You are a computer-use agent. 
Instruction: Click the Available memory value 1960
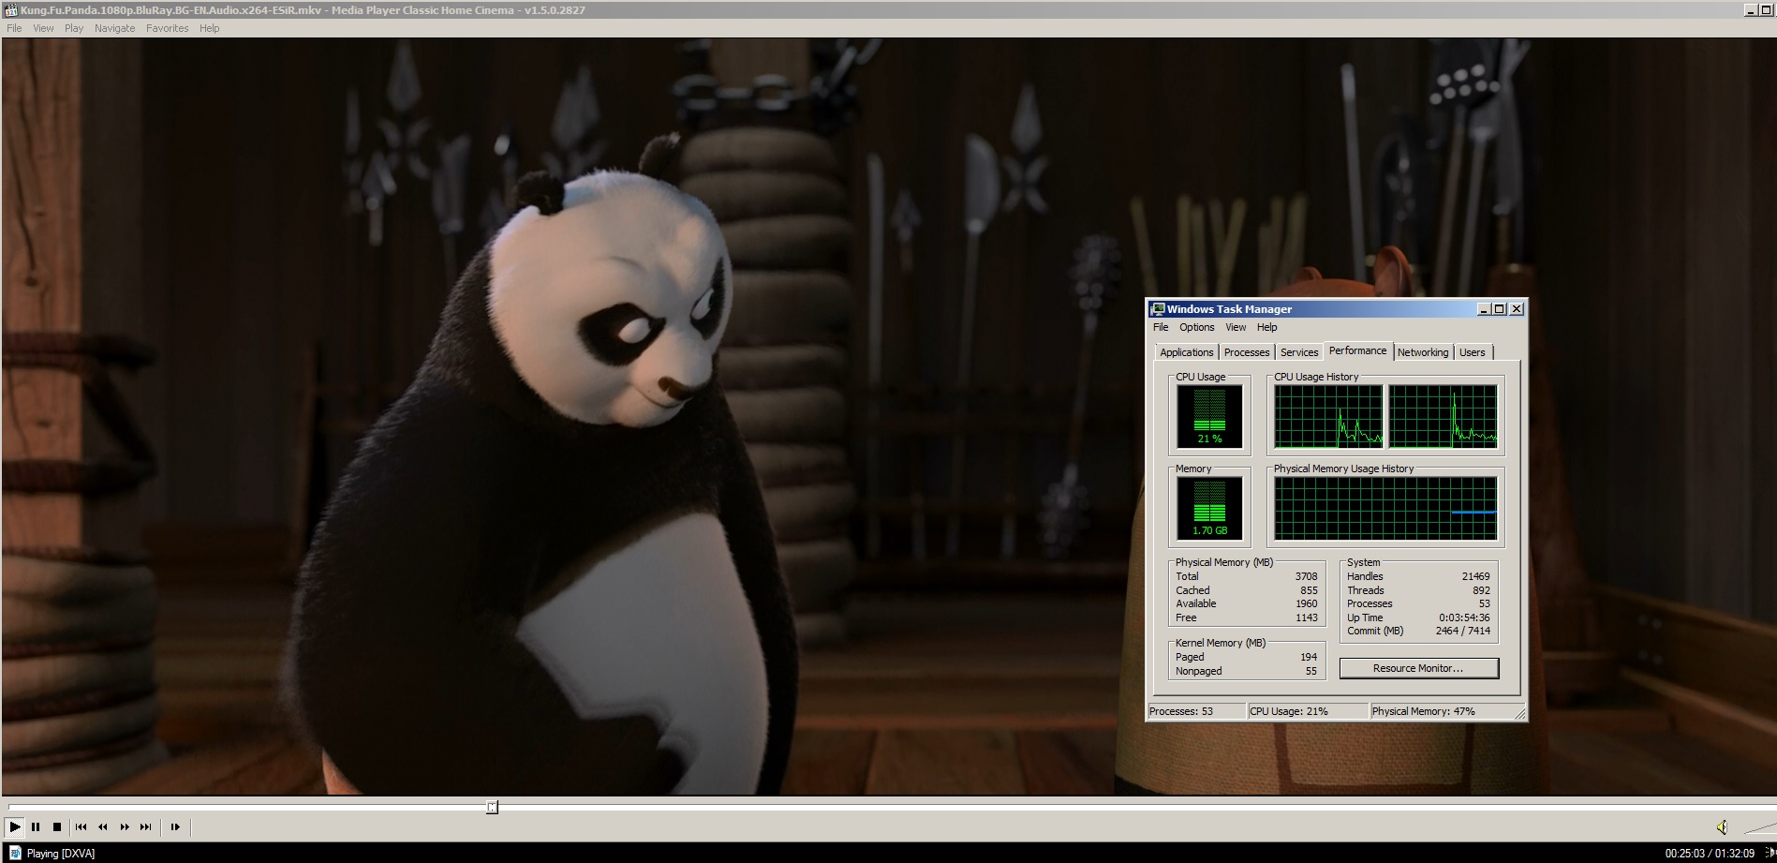(1306, 603)
